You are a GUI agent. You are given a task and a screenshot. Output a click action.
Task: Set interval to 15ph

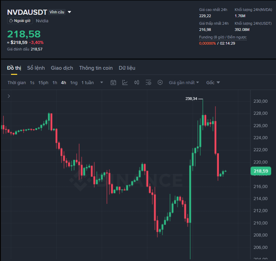[43, 83]
